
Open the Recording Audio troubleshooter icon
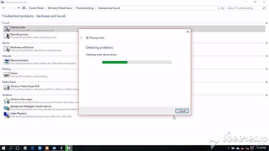coord(7,36)
